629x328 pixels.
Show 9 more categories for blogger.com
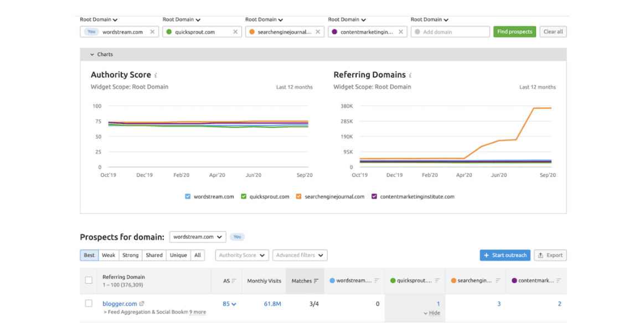coord(198,312)
